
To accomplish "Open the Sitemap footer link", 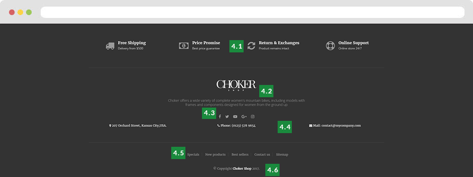I will [282, 154].
